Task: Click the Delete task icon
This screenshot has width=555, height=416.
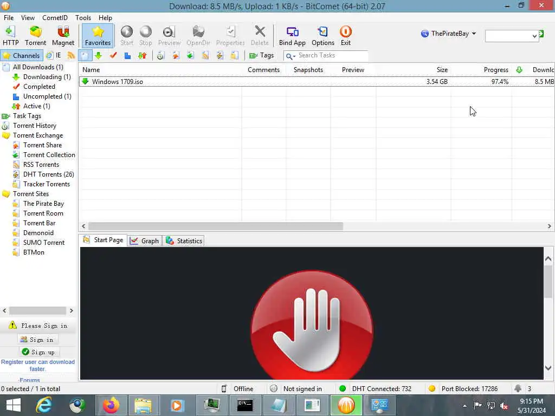Action: pyautogui.click(x=260, y=36)
